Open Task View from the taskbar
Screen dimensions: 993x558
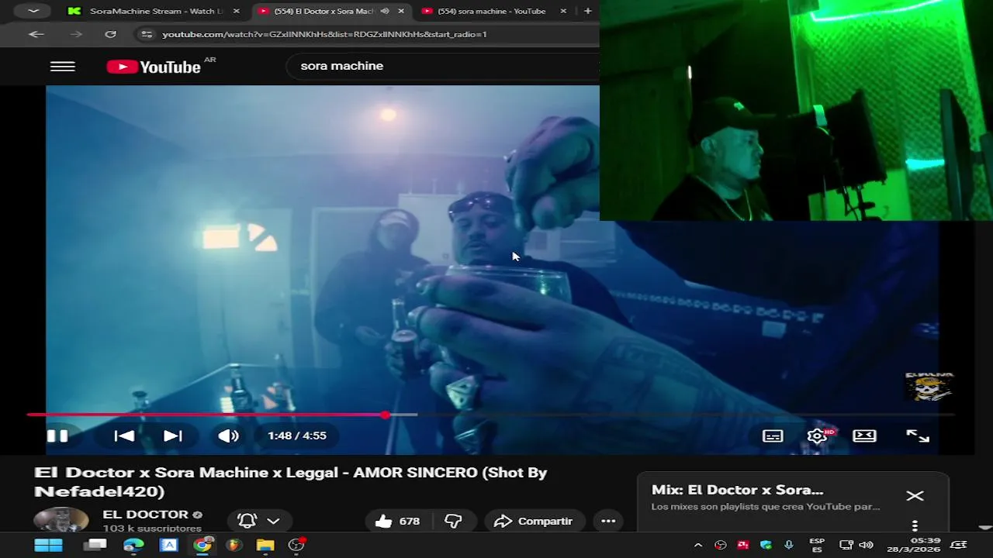(95, 545)
